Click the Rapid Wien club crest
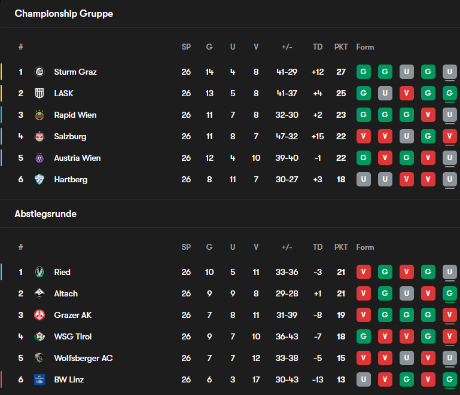460x395 pixels. pos(39,115)
